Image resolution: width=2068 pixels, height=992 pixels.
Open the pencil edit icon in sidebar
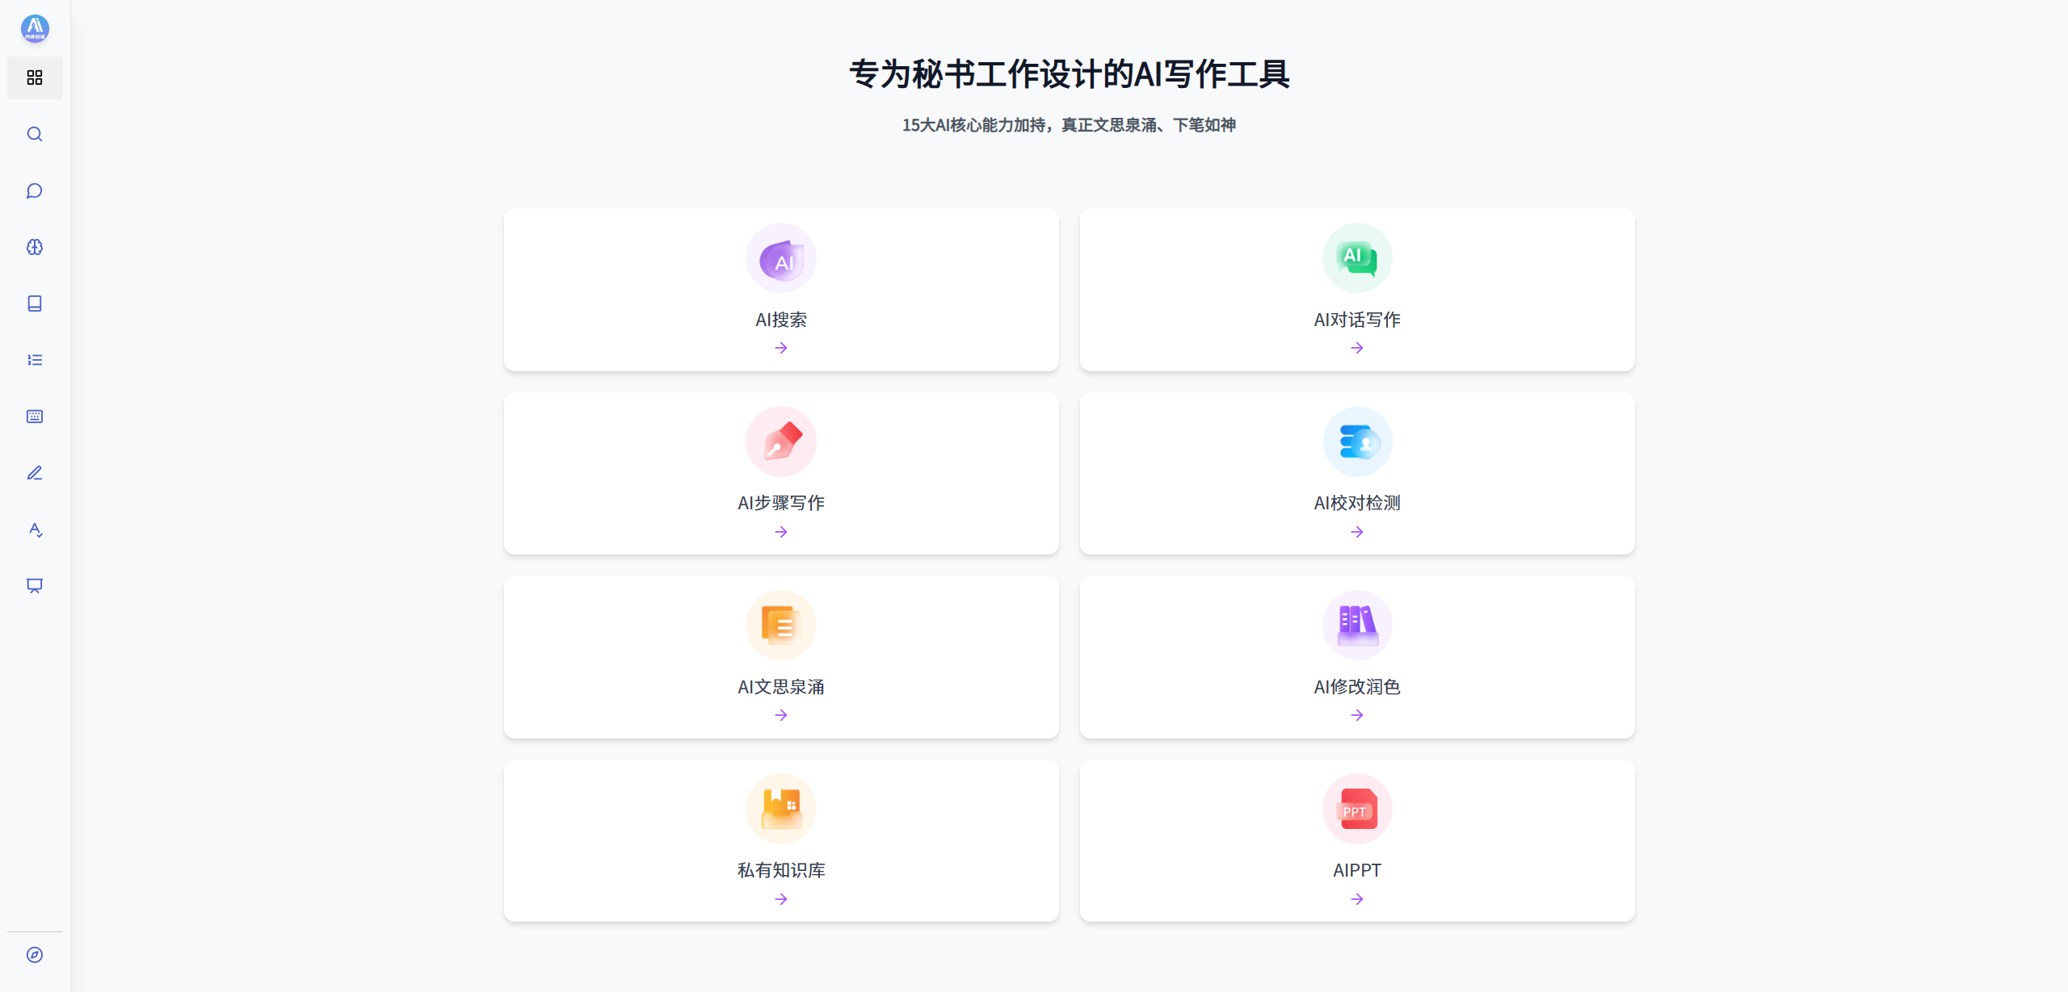pyautogui.click(x=35, y=473)
